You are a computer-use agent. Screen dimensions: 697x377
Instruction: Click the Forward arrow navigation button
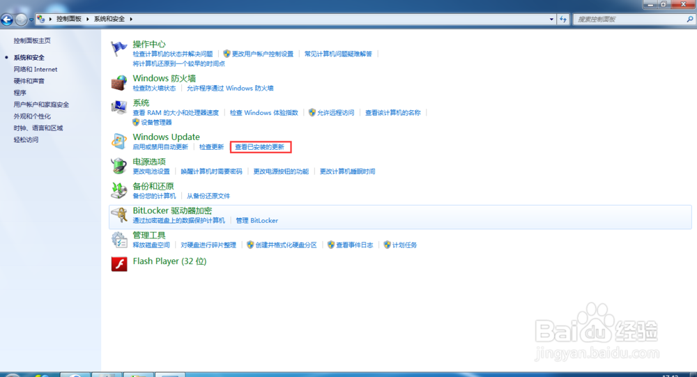[21, 20]
